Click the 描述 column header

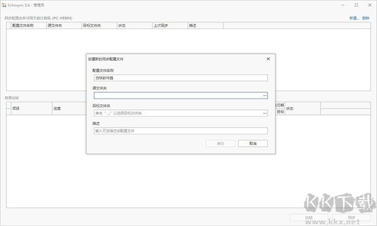(205, 26)
